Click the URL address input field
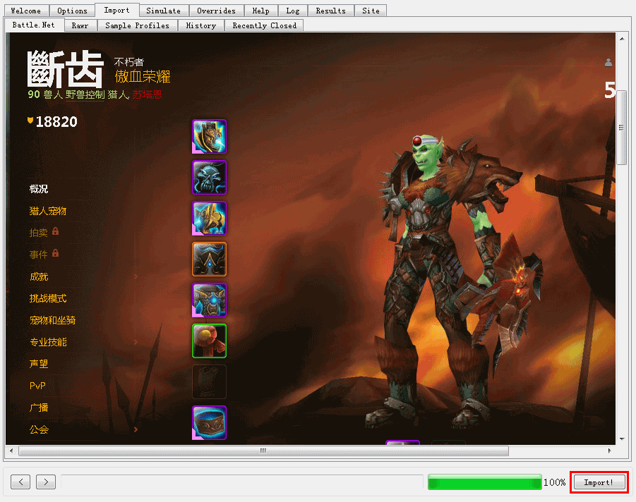 point(241,482)
